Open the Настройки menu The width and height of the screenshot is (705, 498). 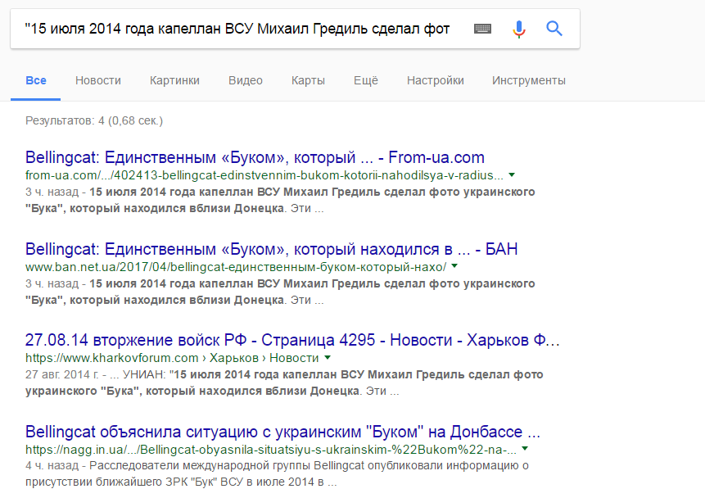pos(436,80)
